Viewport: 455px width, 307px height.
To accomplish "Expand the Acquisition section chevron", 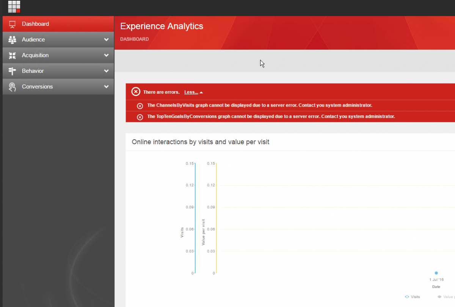I will (106, 55).
